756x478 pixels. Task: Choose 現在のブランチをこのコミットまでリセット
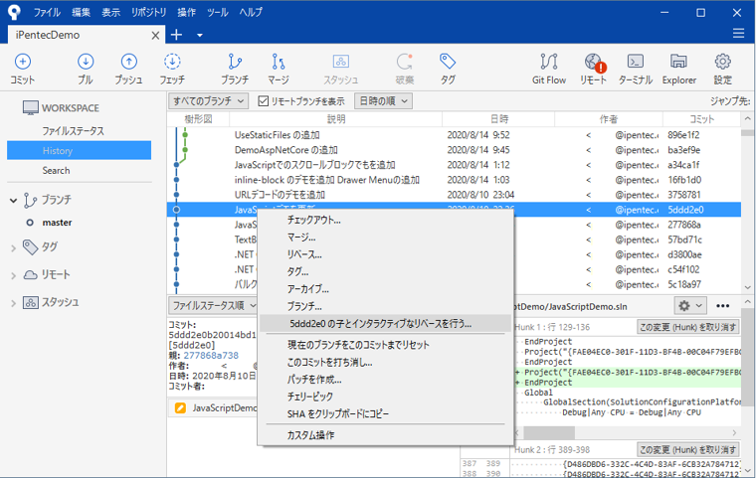click(x=386, y=345)
